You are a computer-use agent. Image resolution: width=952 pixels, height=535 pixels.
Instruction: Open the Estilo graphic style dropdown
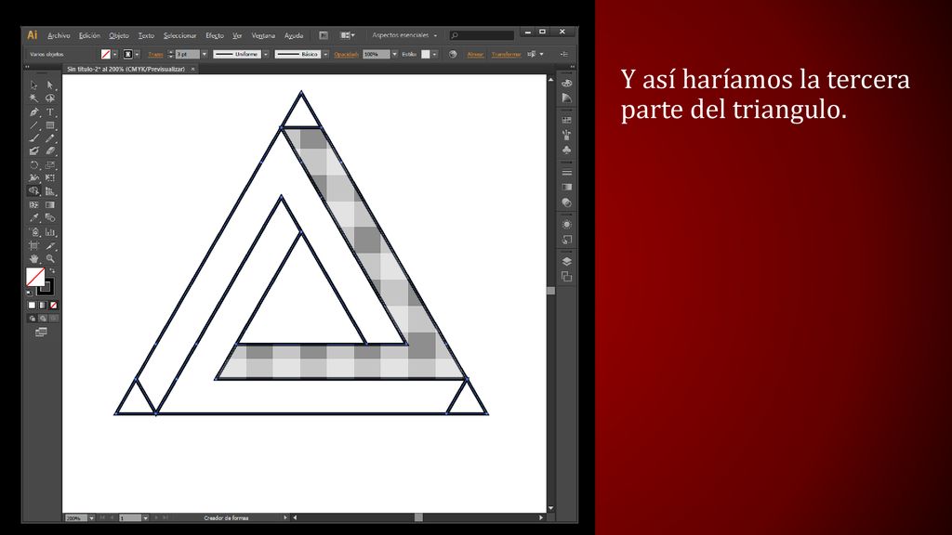click(x=434, y=54)
